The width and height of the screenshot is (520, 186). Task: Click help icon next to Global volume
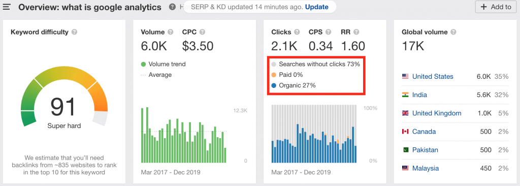pos(453,32)
